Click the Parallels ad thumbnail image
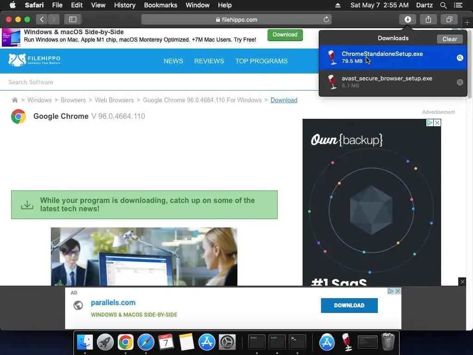 tap(11, 37)
